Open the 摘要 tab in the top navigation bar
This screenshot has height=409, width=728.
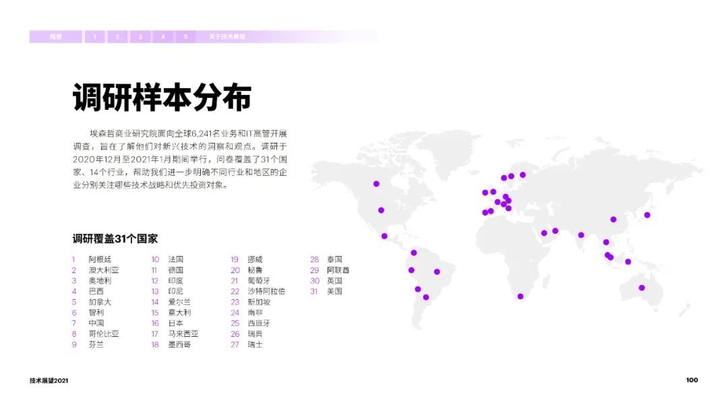click(x=56, y=36)
